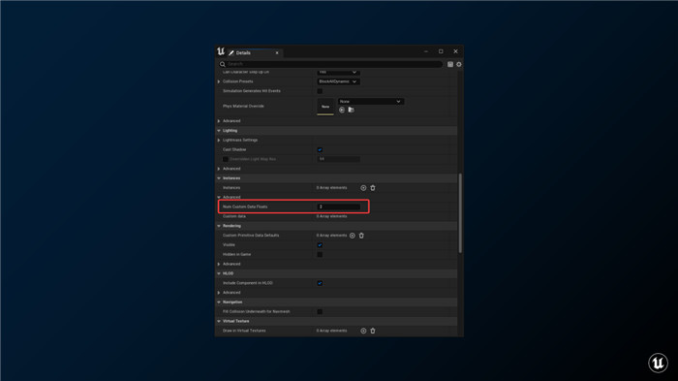Empty Custom Primitive Data Defaults array
Image resolution: width=678 pixels, height=381 pixels.
pos(361,236)
